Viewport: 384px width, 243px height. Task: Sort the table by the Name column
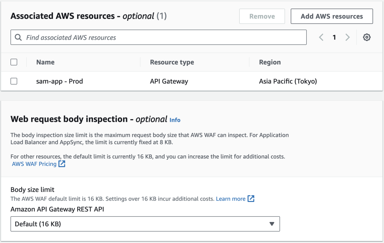click(45, 62)
